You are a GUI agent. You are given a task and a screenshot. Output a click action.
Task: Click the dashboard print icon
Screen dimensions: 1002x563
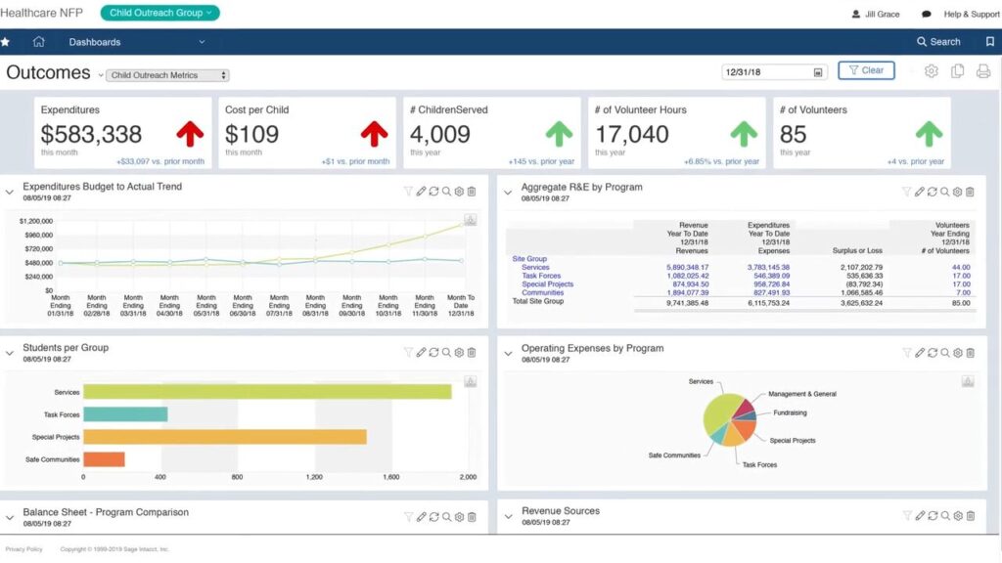point(982,71)
